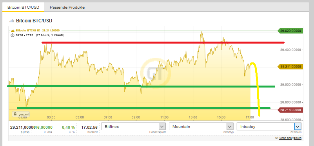Click the 11:00 time axis label

pos(164,117)
